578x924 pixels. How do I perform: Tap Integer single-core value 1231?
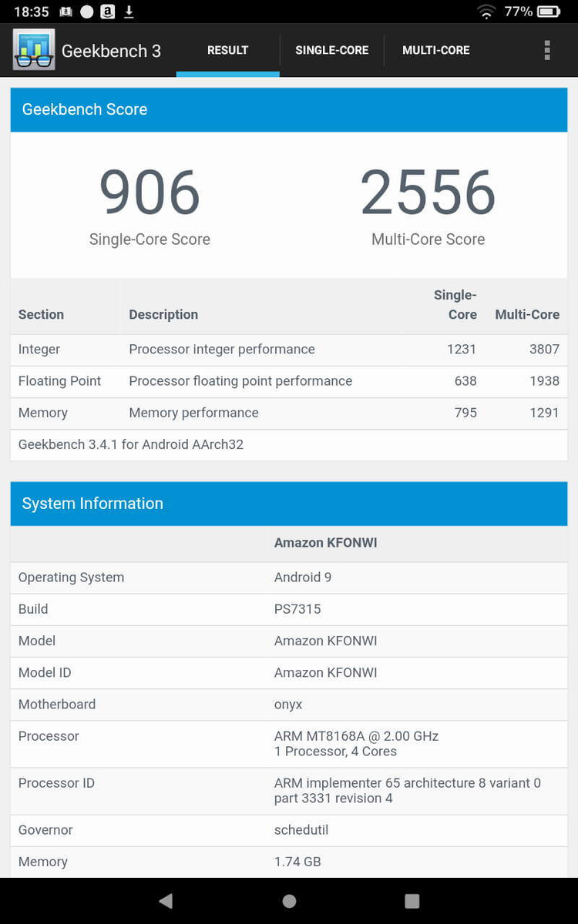click(x=462, y=350)
